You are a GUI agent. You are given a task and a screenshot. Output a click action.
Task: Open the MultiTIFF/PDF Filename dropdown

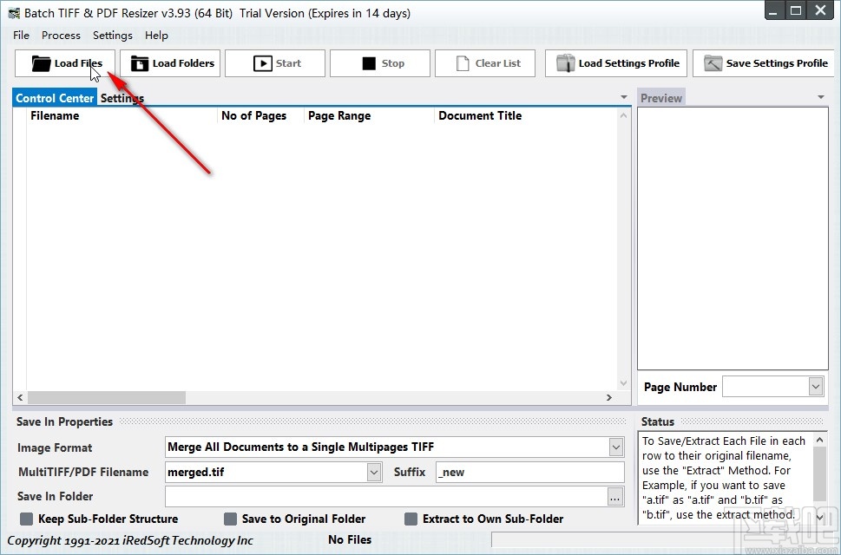tap(374, 472)
